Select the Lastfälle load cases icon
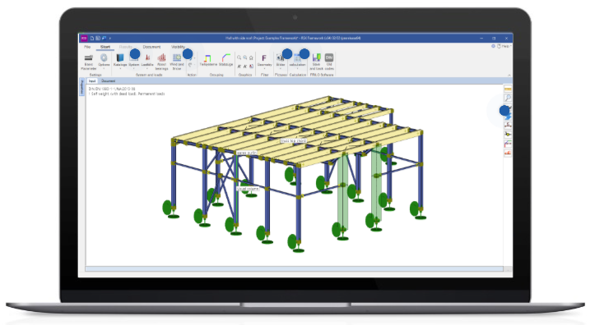Image resolution: width=590 pixels, height=325 pixels. 147,57
